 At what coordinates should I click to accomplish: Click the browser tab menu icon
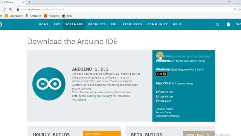[x=229, y=2]
